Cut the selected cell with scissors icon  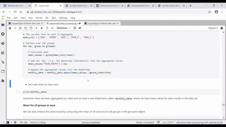pos(20,28)
